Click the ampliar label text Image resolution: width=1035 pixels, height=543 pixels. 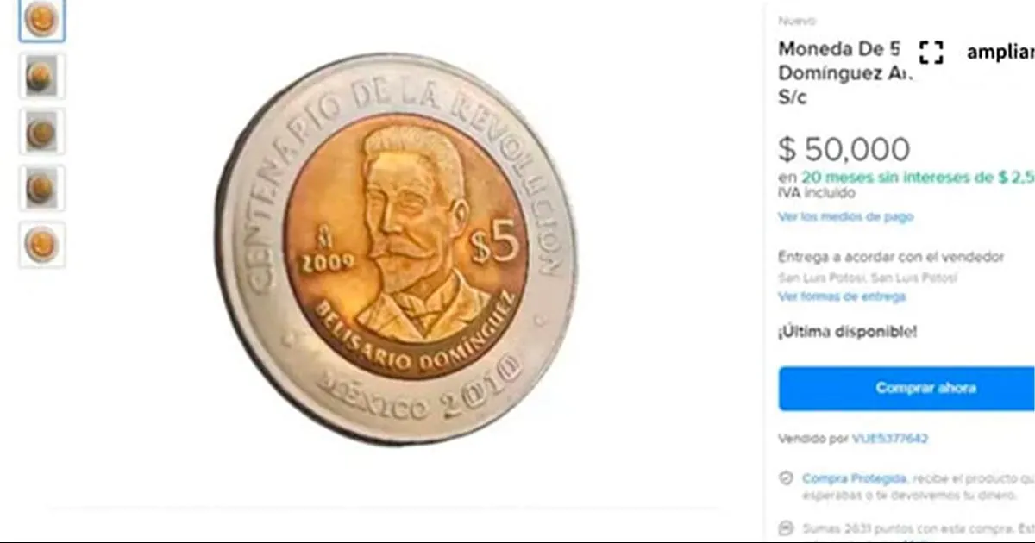click(x=1000, y=52)
